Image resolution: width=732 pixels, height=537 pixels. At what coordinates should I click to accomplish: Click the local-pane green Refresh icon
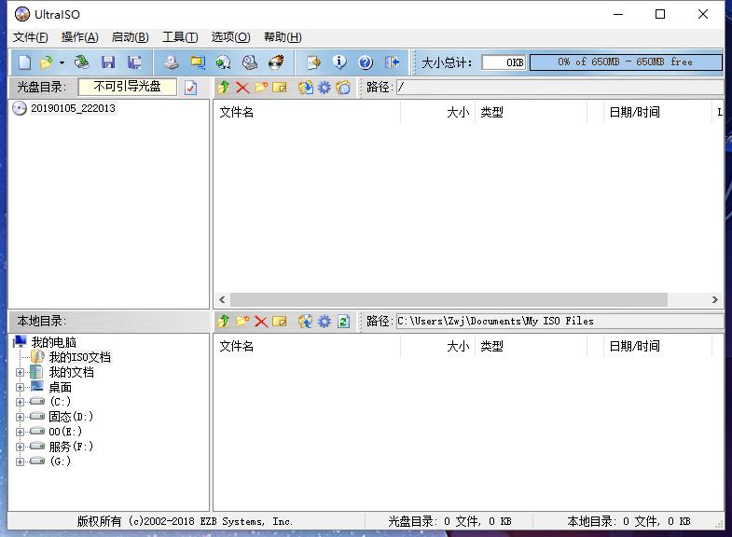click(x=343, y=321)
